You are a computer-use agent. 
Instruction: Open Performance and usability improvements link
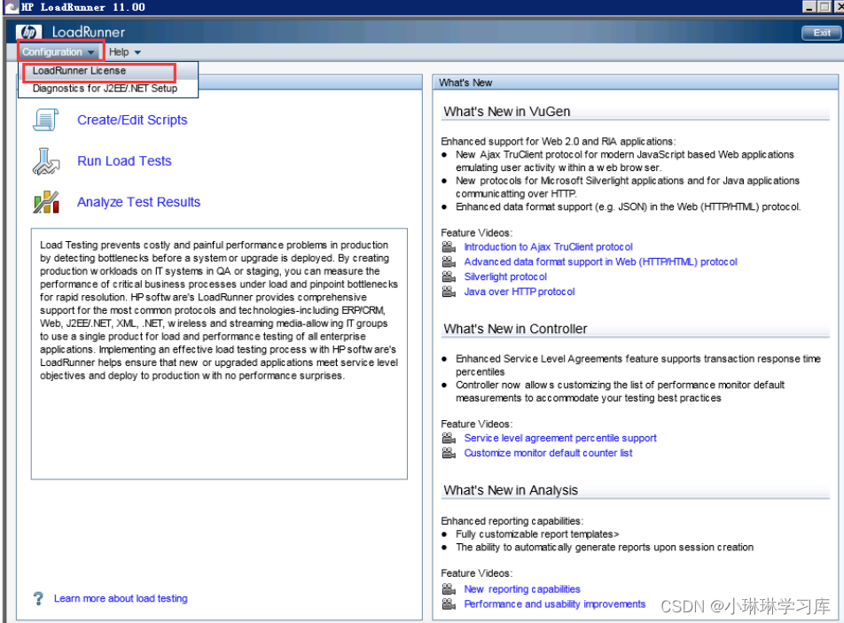click(554, 604)
